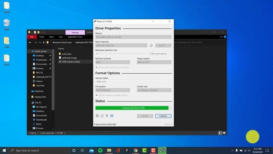The width and height of the screenshot is (273, 154).
Task: Click the persistence size value field
Action: [x=160, y=54]
